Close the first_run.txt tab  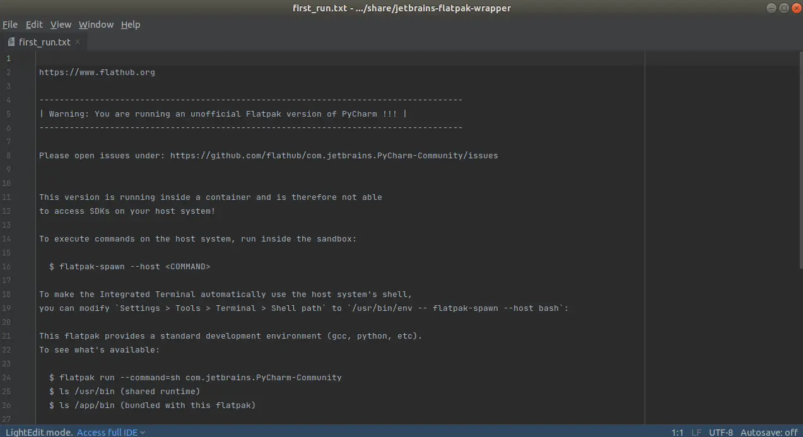78,42
